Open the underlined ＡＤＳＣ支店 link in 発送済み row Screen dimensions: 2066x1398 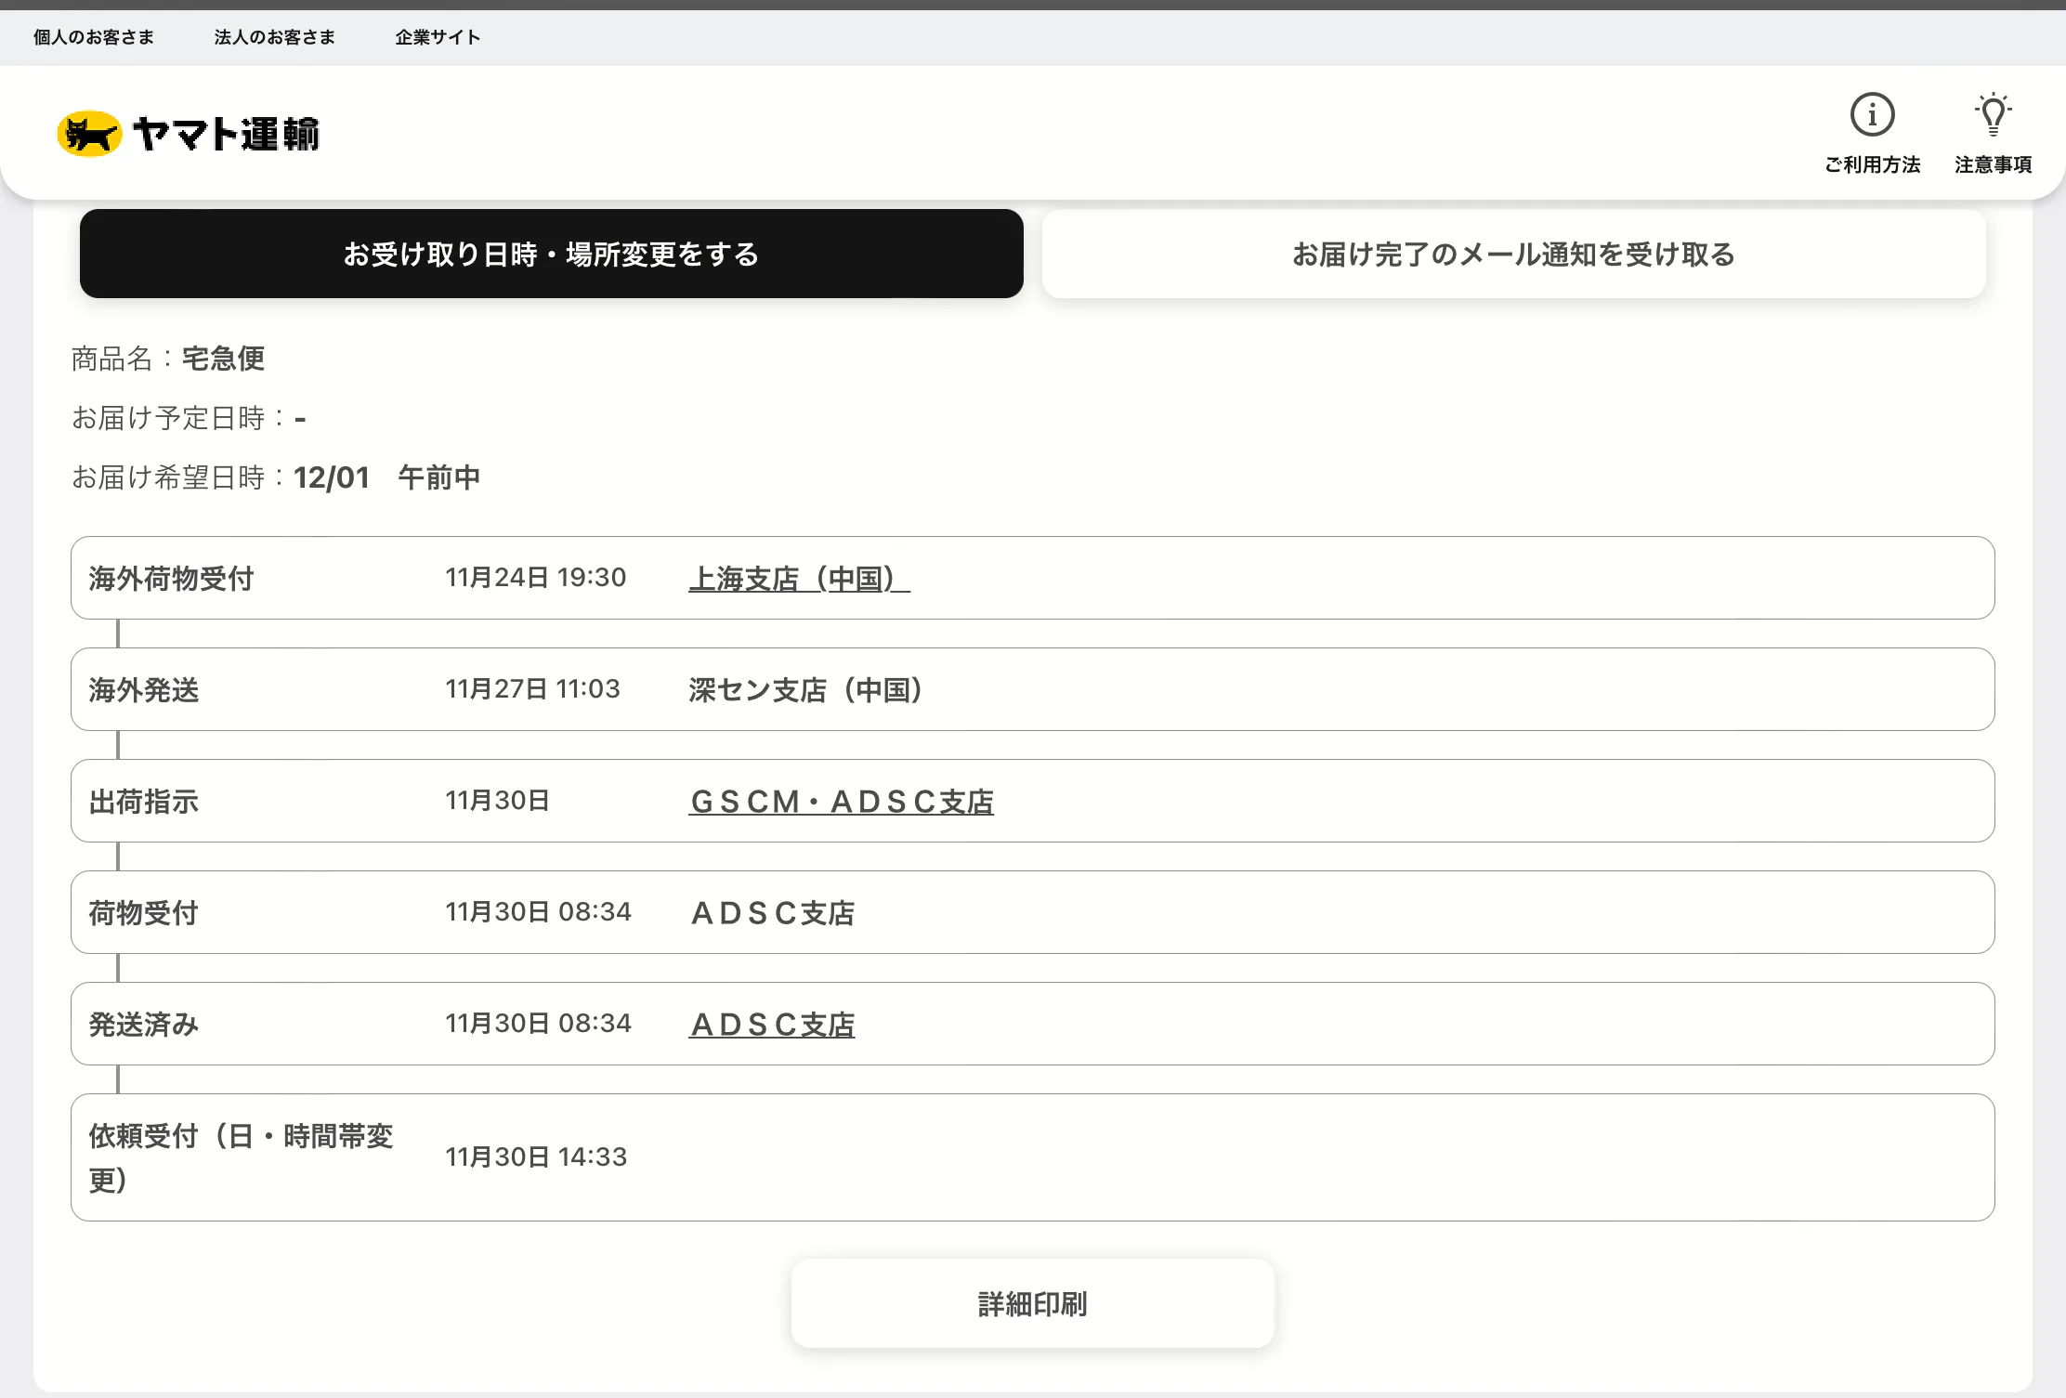pyautogui.click(x=771, y=1025)
